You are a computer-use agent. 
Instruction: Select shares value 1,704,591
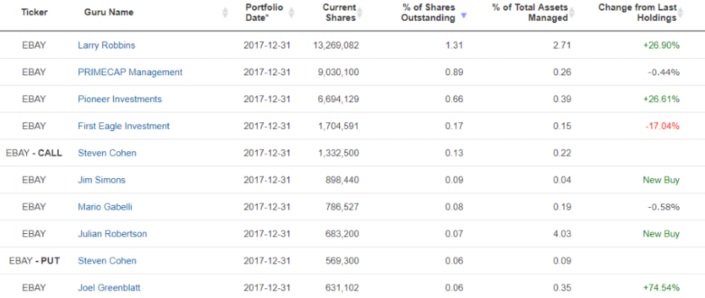[338, 126]
